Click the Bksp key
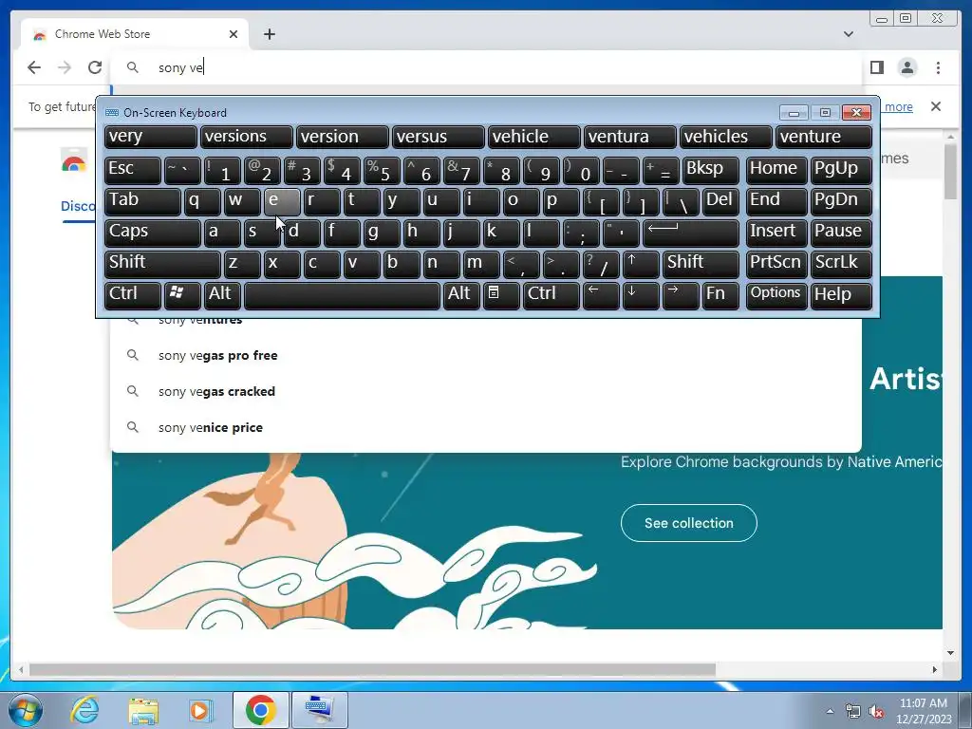Viewport: 972px width, 729px height. 710,170
